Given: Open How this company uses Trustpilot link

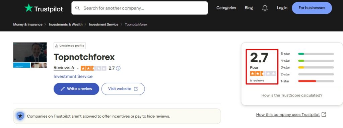Looking at the screenshot, I should (288, 115).
